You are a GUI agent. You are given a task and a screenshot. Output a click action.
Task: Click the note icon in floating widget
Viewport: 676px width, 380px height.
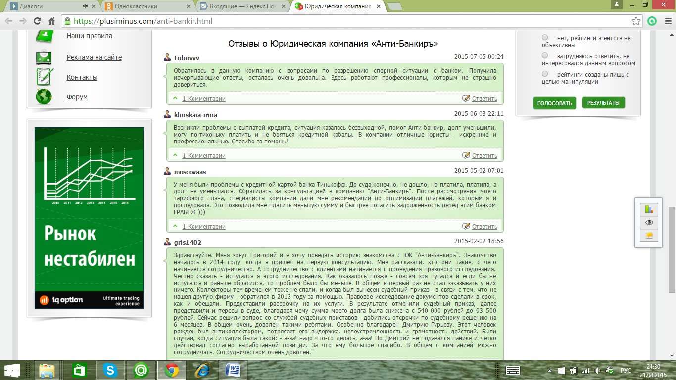tap(649, 236)
